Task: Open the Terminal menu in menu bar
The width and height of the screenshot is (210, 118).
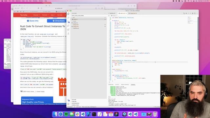Action: [x=35, y=1]
